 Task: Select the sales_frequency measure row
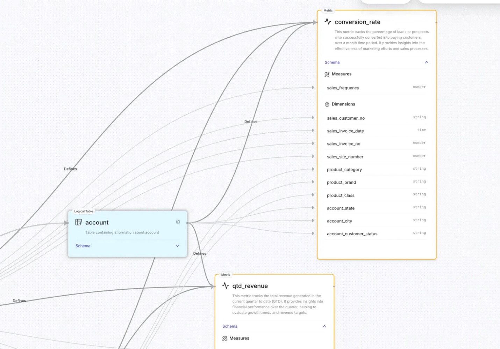pyautogui.click(x=377, y=88)
